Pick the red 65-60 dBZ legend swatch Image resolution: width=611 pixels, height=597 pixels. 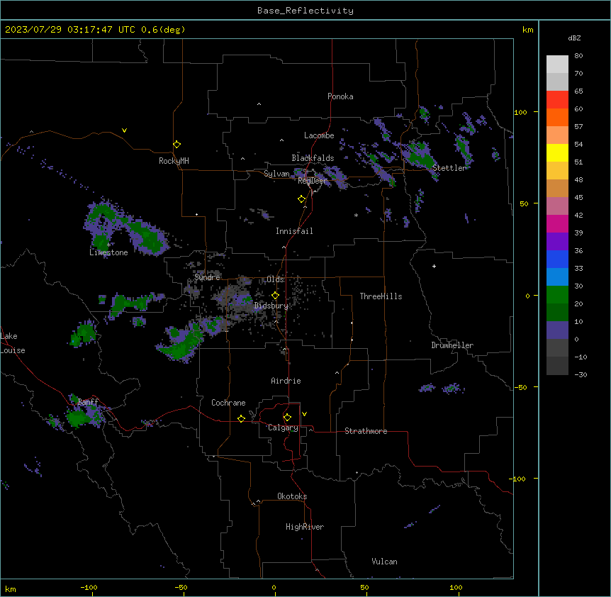[557, 100]
